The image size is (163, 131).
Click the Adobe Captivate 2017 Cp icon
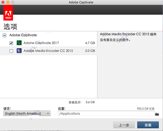pyautogui.click(x=19, y=43)
